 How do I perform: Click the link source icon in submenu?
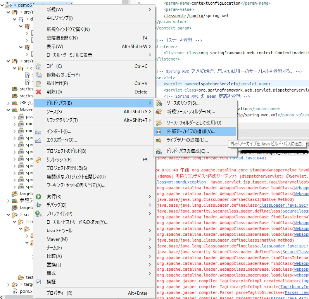pyautogui.click(x=159, y=103)
